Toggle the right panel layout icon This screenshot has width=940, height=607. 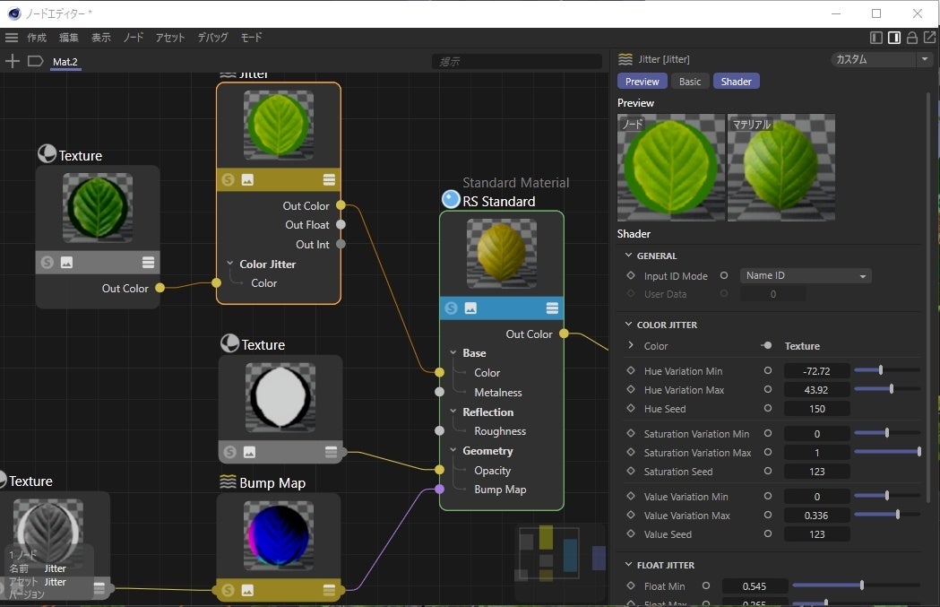click(894, 38)
